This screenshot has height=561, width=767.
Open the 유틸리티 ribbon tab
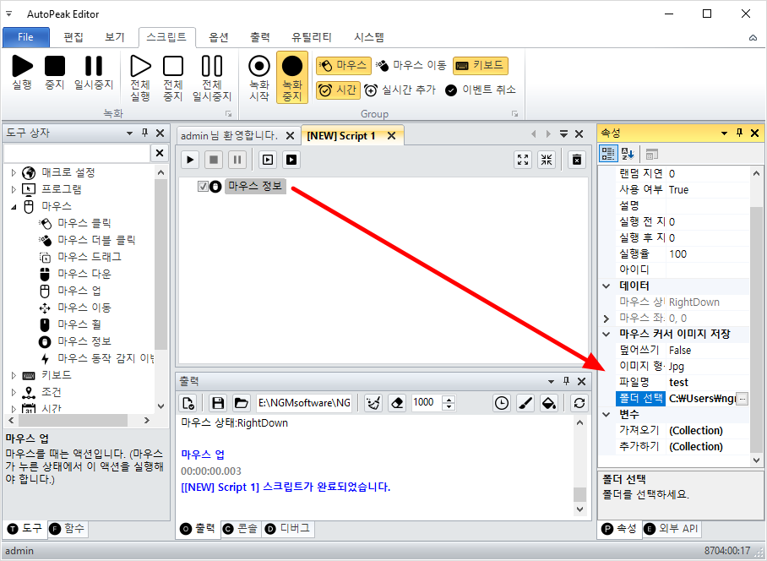tap(312, 37)
